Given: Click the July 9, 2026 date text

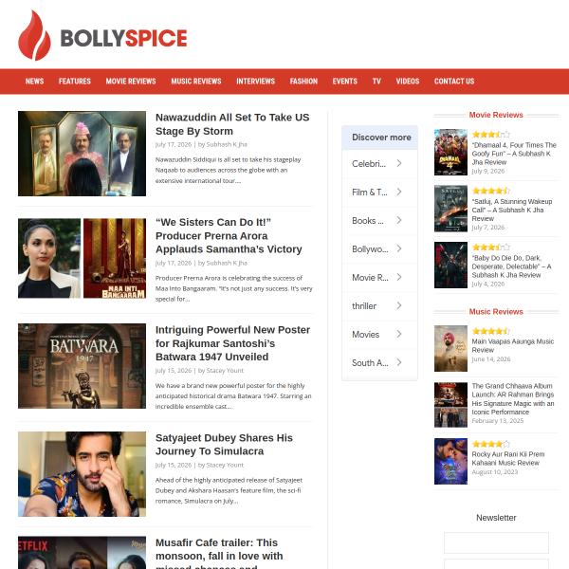Looking at the screenshot, I should tap(487, 172).
